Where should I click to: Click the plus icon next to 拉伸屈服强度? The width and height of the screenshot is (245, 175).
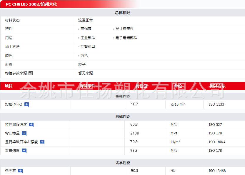click(31, 125)
